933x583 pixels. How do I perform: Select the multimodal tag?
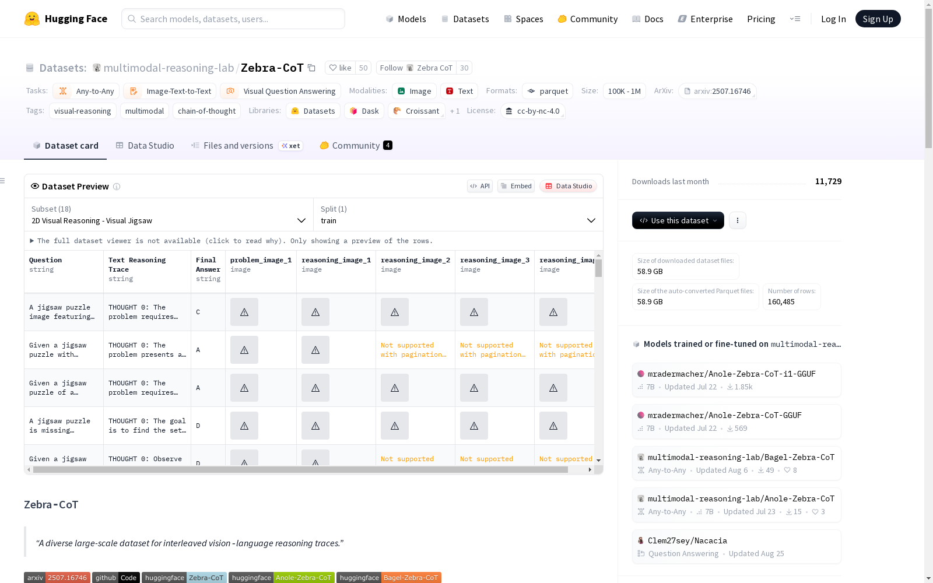coord(145,111)
